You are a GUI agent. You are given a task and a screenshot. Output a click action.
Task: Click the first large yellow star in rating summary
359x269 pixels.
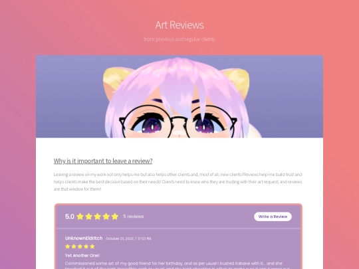80,217
